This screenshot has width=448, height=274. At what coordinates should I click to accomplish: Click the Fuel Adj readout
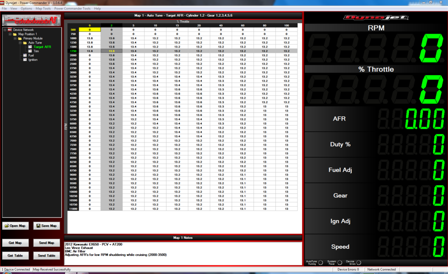pos(411,170)
